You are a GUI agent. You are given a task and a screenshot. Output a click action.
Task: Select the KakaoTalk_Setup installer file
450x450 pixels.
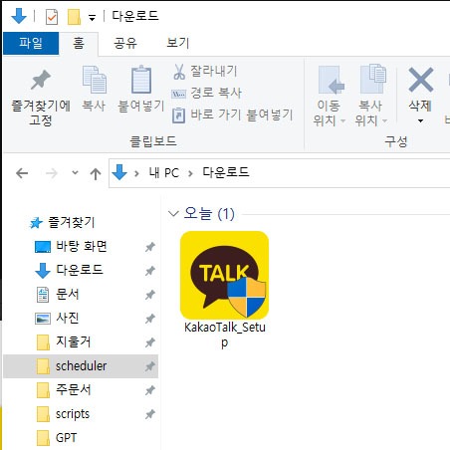pyautogui.click(x=225, y=290)
